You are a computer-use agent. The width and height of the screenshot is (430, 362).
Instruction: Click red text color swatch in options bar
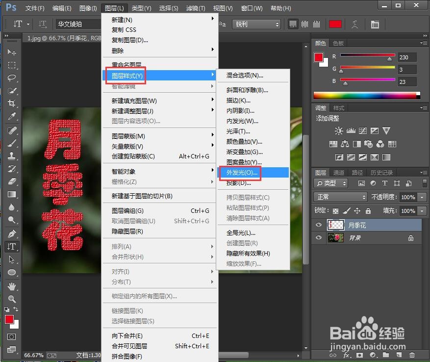click(335, 24)
